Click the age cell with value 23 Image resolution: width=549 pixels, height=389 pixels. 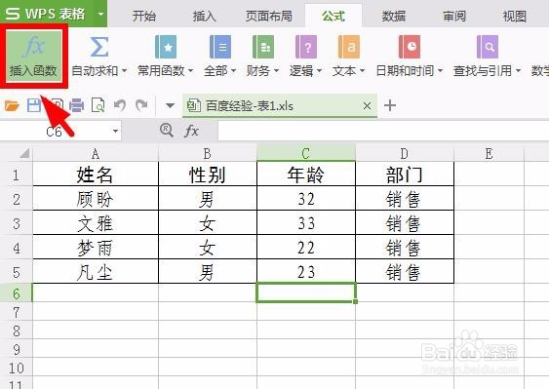pos(305,272)
